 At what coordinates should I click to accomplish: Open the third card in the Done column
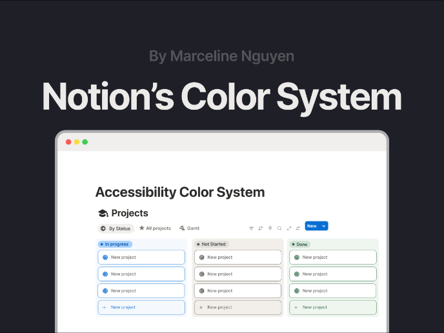333,291
